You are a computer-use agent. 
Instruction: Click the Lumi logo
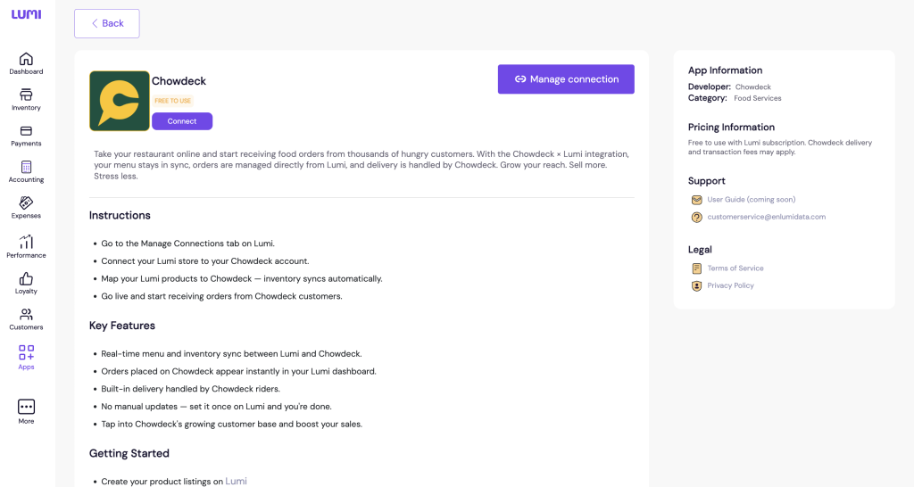coord(26,14)
